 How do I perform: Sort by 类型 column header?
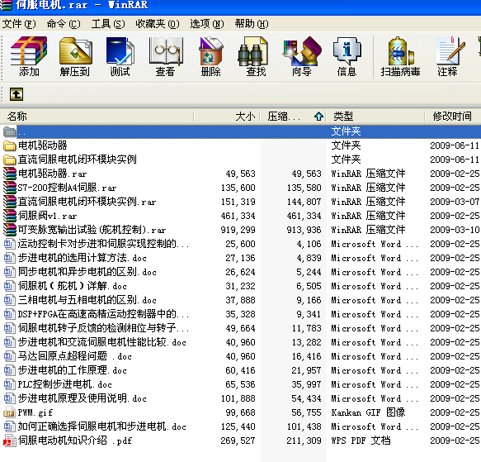click(x=375, y=117)
